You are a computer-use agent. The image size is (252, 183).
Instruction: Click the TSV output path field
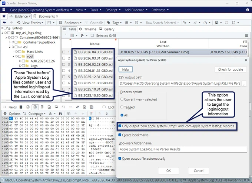click(179, 84)
